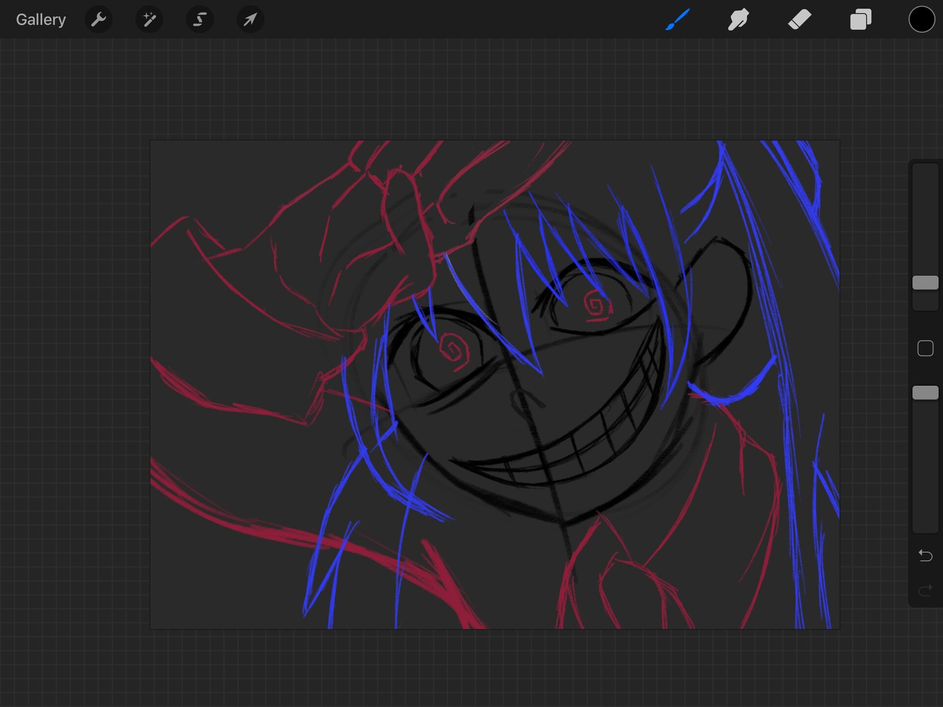Open the Actions wrench menu
Screen dimensions: 943x707
[99, 19]
